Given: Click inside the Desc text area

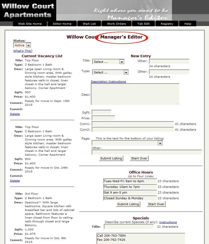Looking at the screenshot, I should [x=135, y=94].
